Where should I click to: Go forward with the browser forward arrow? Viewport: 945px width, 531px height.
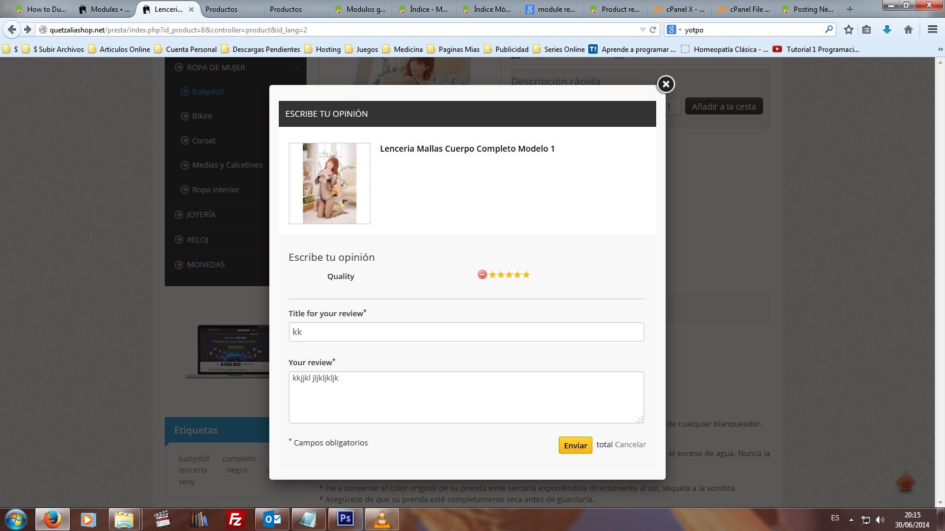point(27,29)
